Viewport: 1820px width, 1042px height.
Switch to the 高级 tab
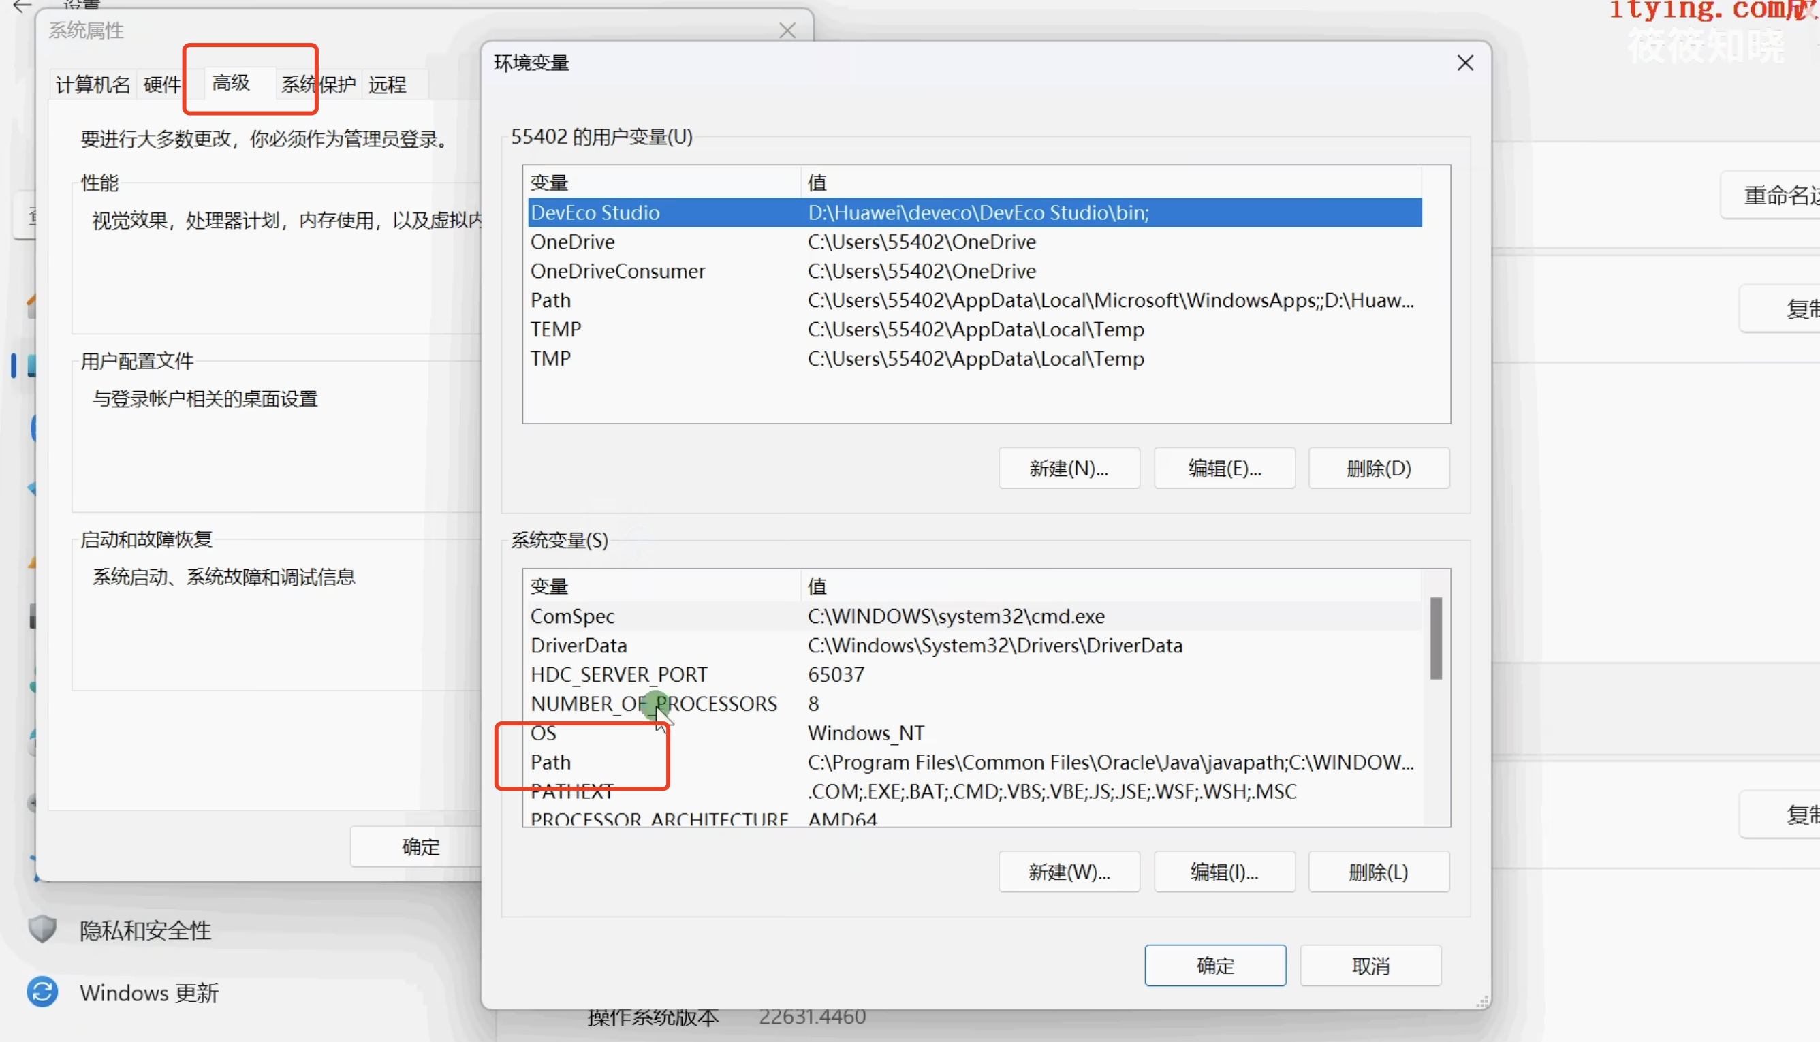(231, 83)
